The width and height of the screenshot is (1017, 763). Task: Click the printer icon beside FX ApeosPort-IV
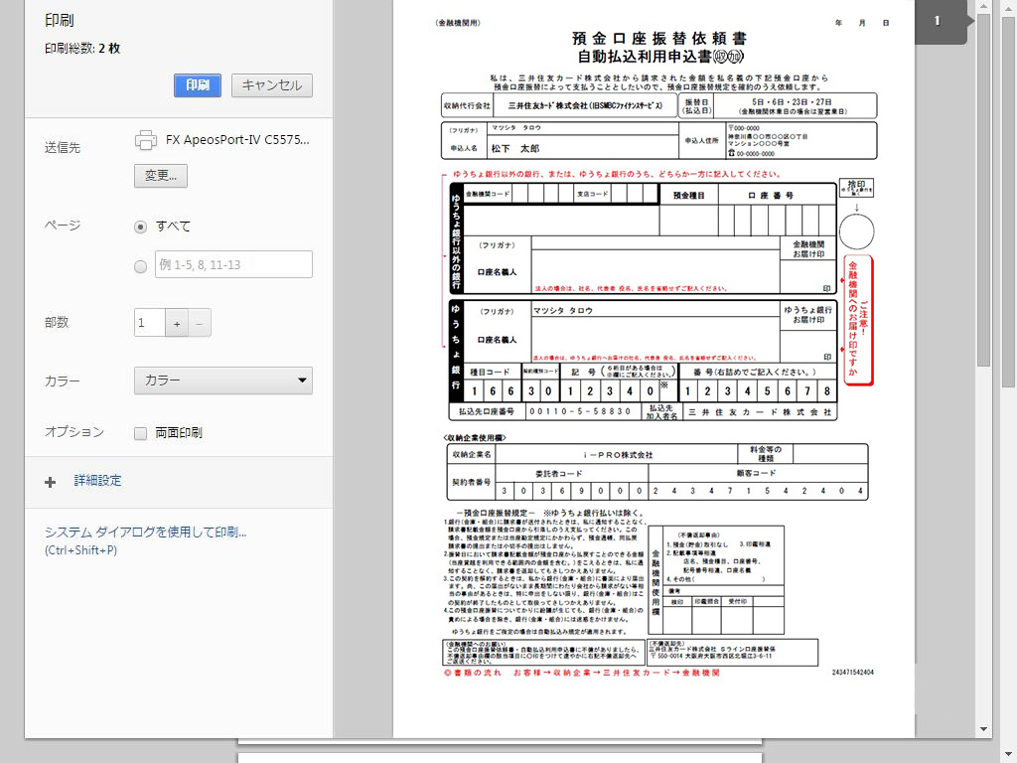(x=146, y=140)
